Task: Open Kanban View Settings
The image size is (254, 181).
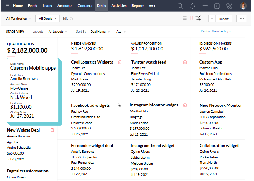Action: point(215,31)
